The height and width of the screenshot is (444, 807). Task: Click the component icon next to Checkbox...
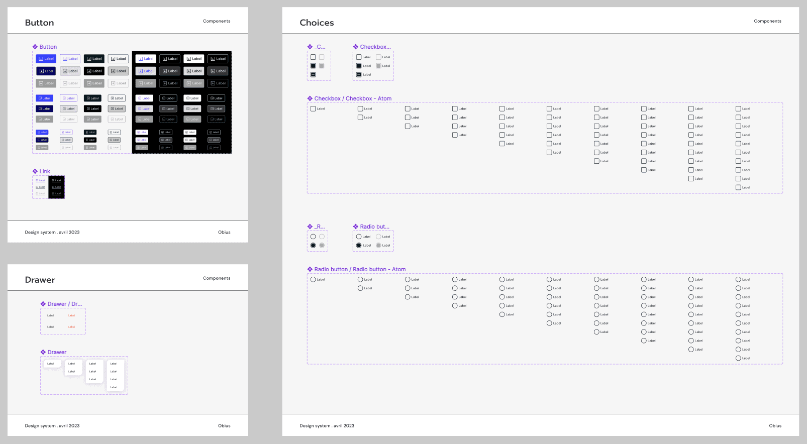click(x=356, y=47)
